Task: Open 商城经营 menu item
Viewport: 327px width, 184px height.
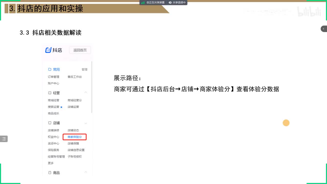Action: (53, 100)
